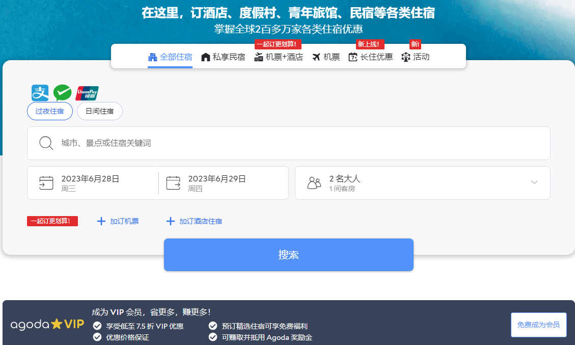Click the check-in calendar icon
The height and width of the screenshot is (345, 575).
46,183
